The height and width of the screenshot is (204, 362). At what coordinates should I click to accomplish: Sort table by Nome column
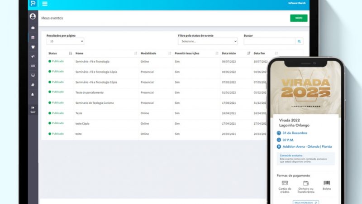pos(135,53)
